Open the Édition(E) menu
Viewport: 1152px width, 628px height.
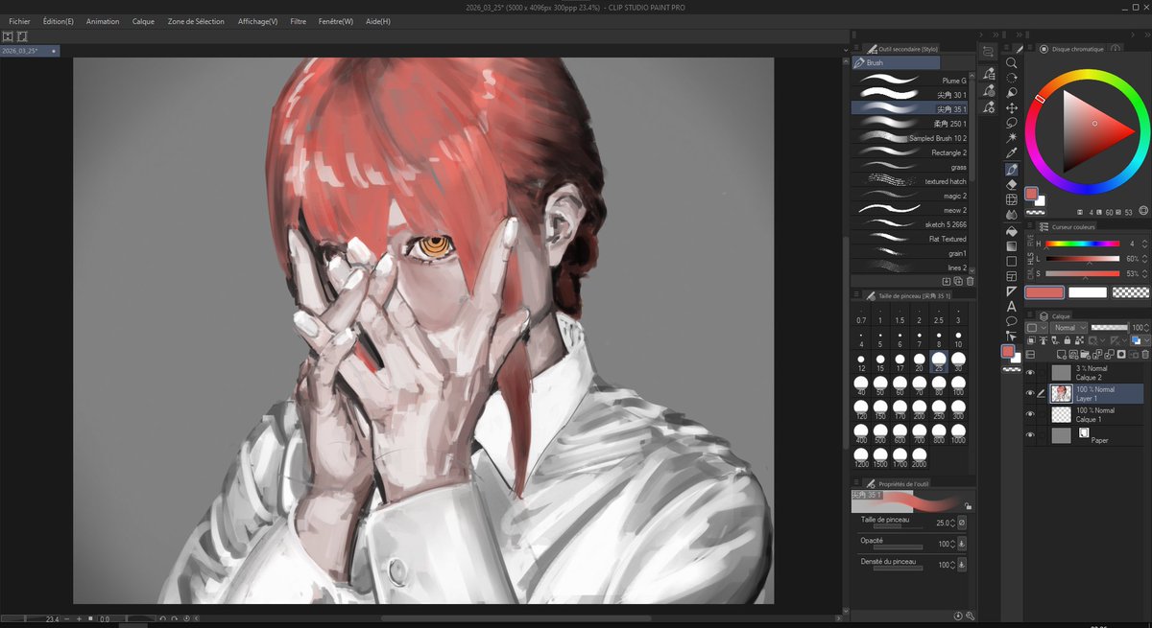pyautogui.click(x=59, y=21)
